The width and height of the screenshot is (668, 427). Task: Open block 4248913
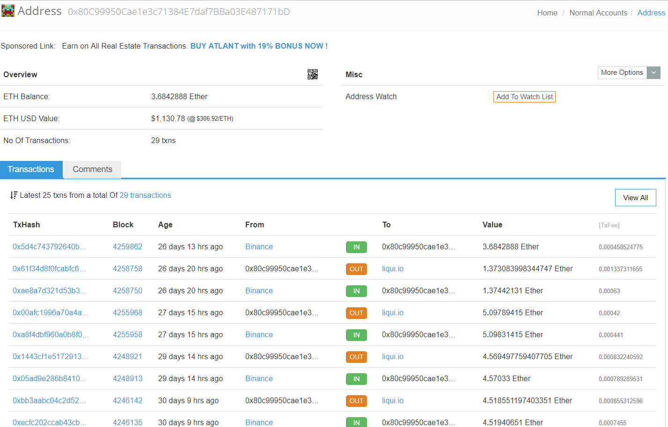tap(127, 378)
